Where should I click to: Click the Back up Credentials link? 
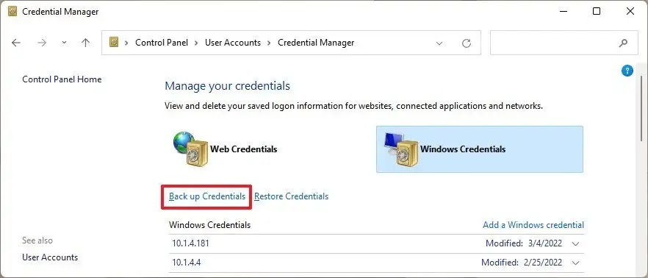[x=207, y=196]
